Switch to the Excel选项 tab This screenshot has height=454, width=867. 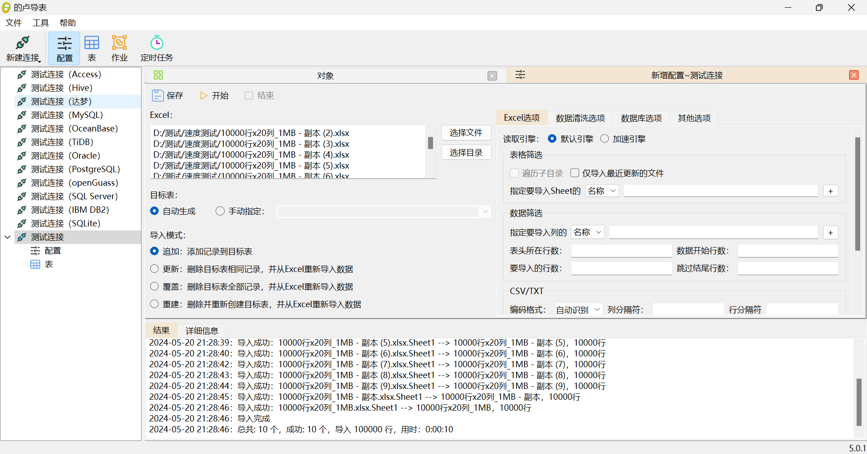522,117
